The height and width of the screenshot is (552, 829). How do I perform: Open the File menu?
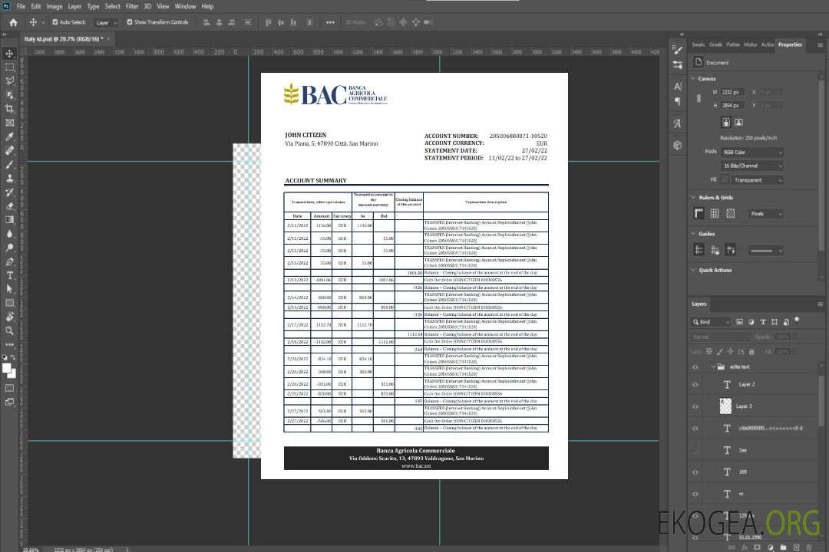[21, 6]
